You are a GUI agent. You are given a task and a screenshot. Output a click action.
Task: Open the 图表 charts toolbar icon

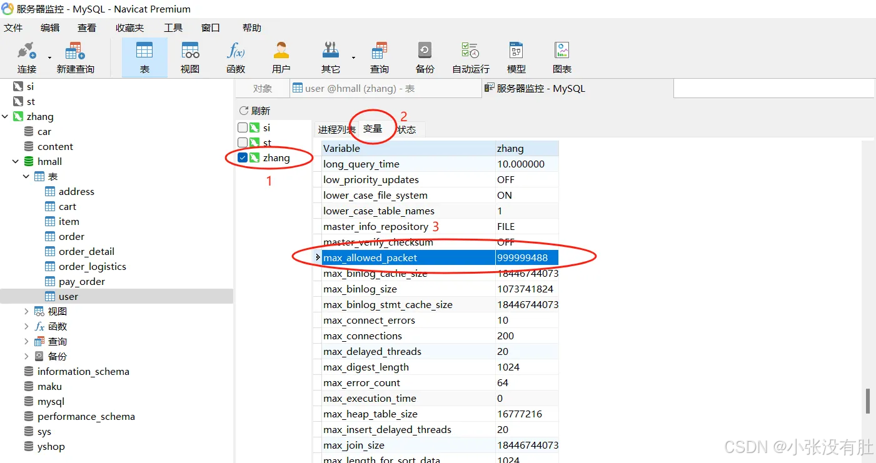(x=561, y=57)
